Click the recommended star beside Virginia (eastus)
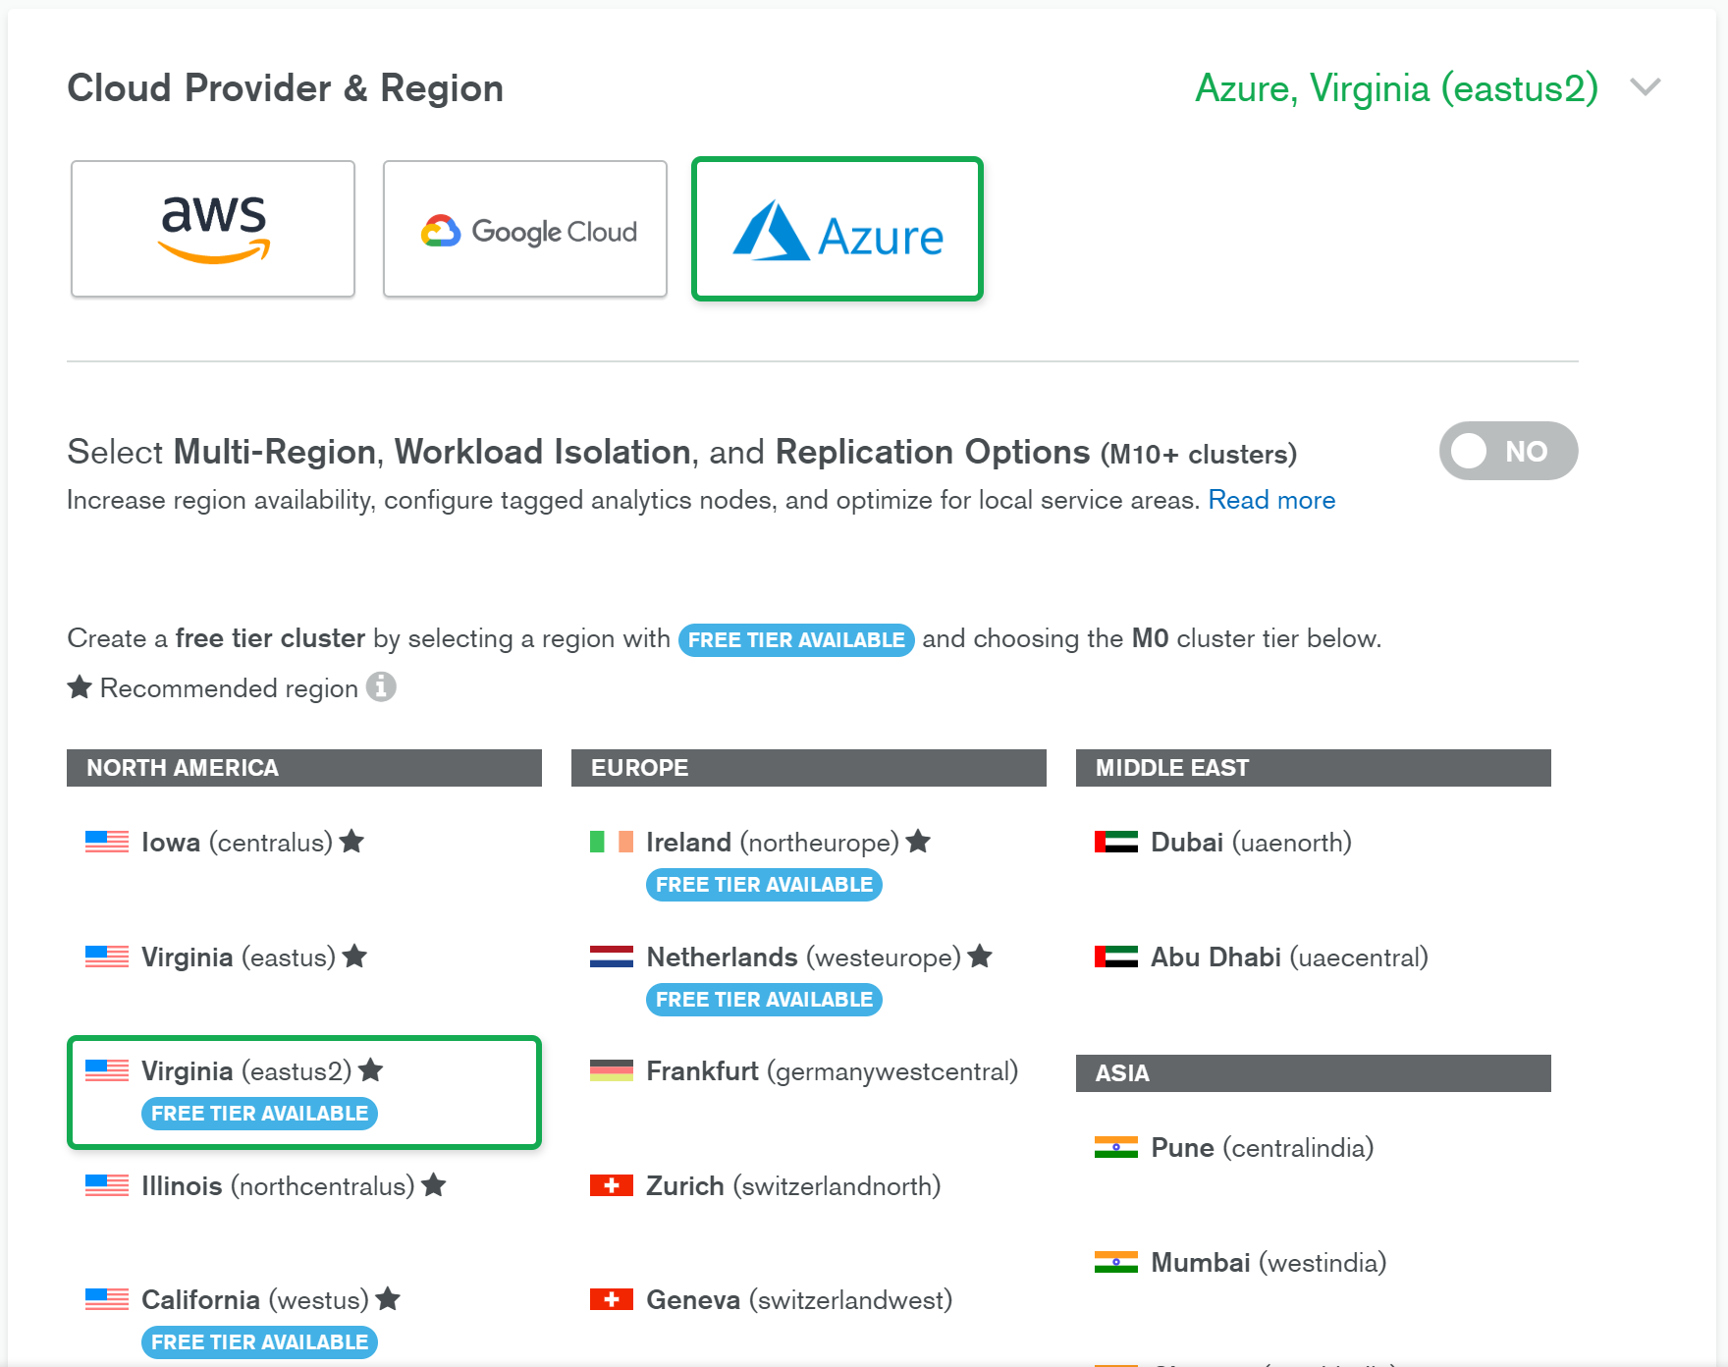Image resolution: width=1728 pixels, height=1367 pixels. click(356, 957)
